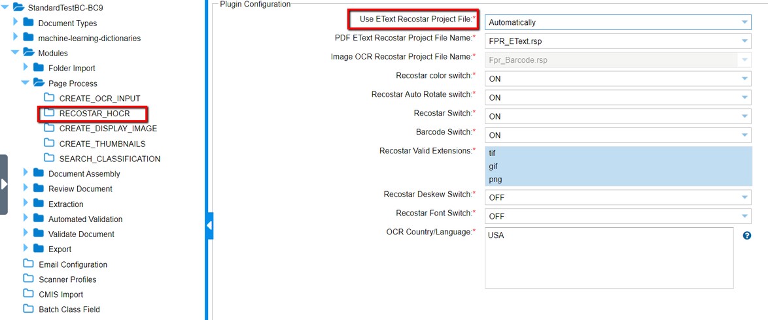Click the help icon beside OCR Country/Language
Image resolution: width=768 pixels, height=320 pixels.
tap(747, 235)
